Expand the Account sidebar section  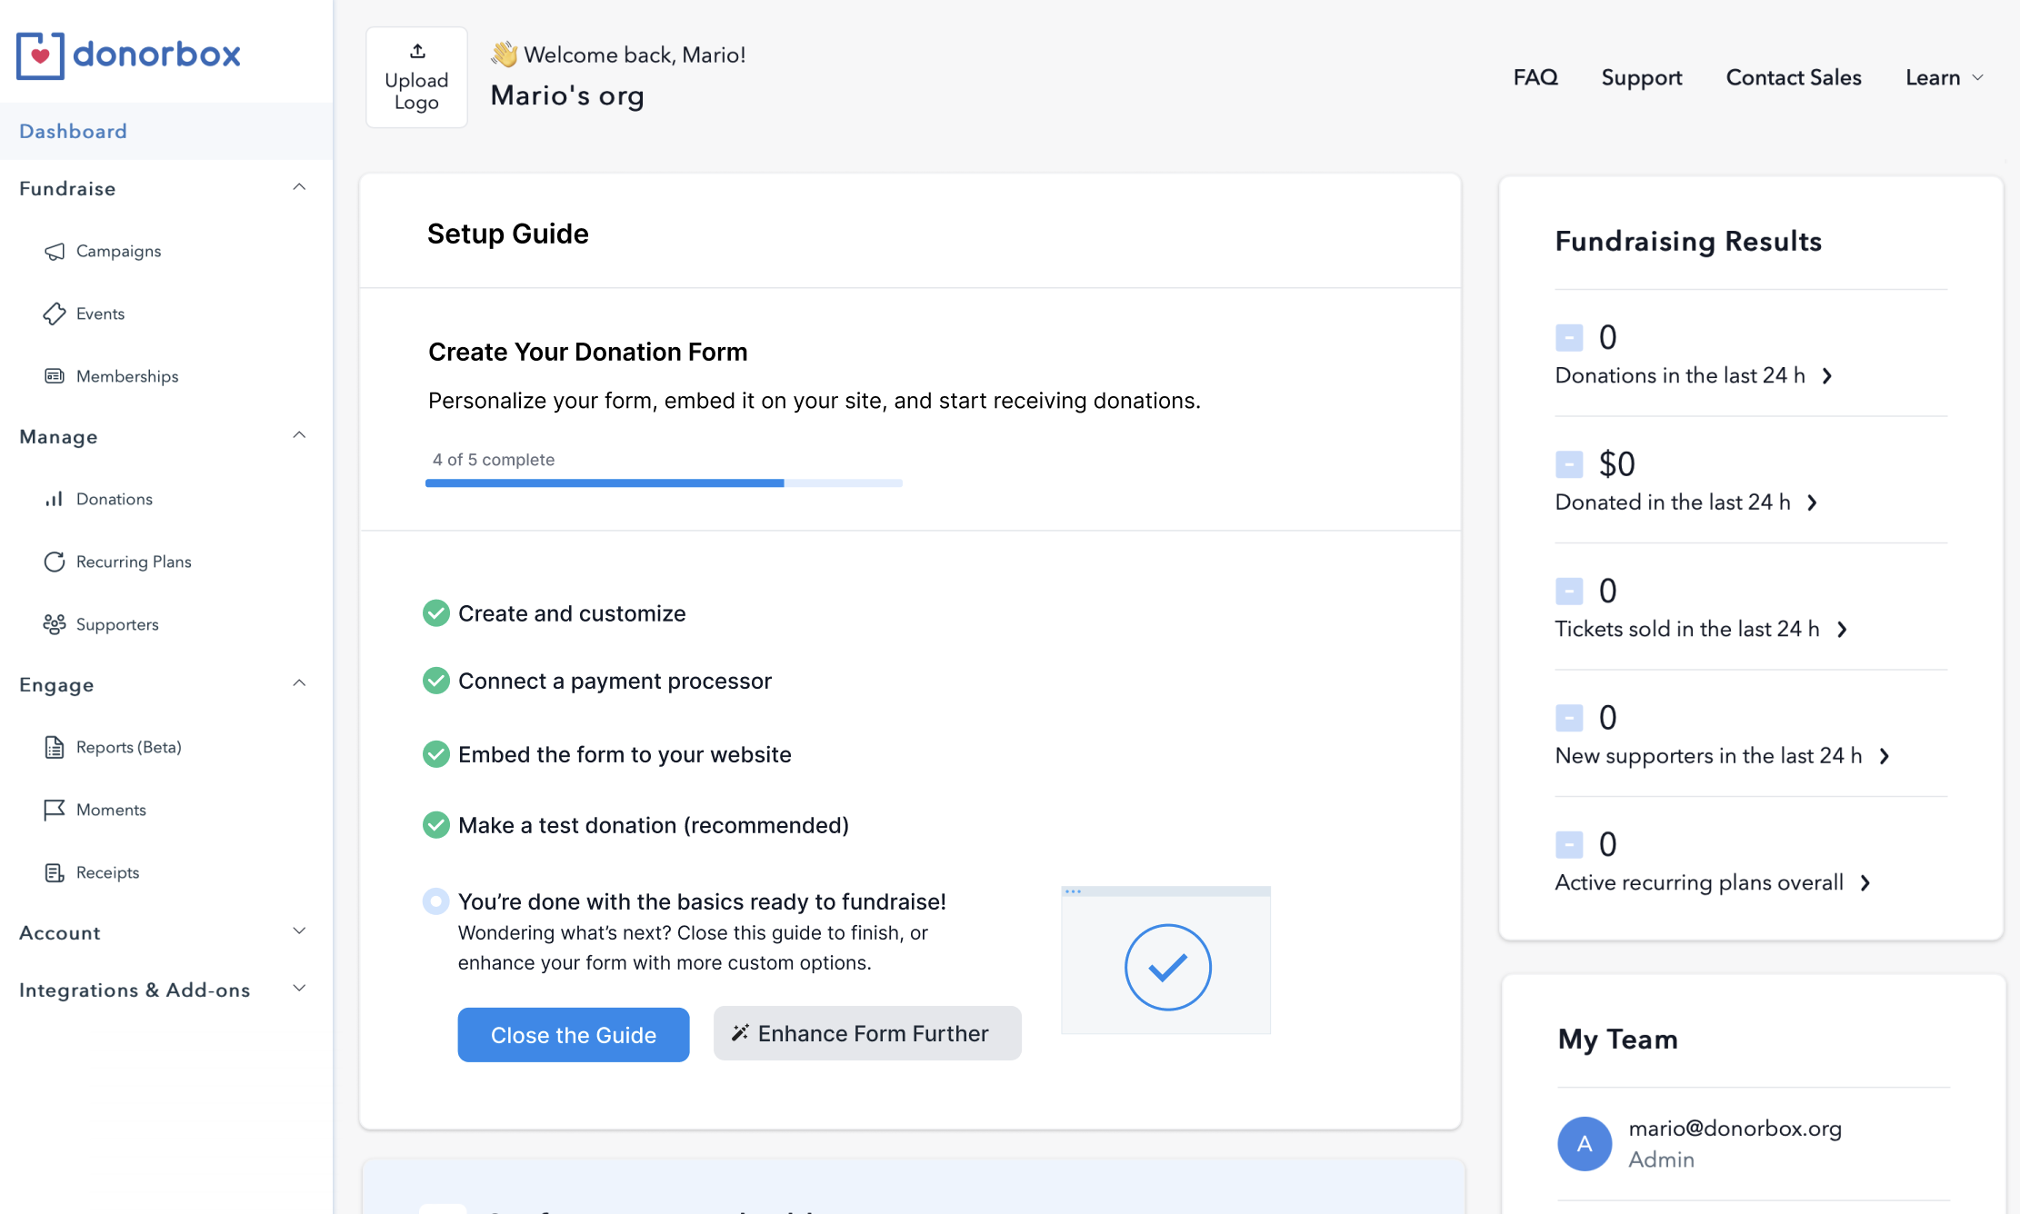click(x=299, y=932)
